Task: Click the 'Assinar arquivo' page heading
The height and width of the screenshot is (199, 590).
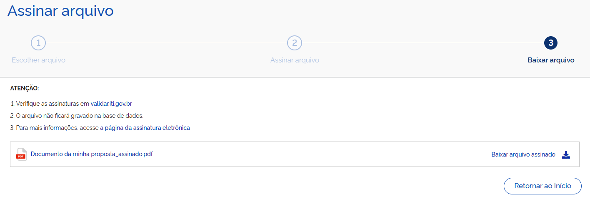Action: tap(60, 11)
